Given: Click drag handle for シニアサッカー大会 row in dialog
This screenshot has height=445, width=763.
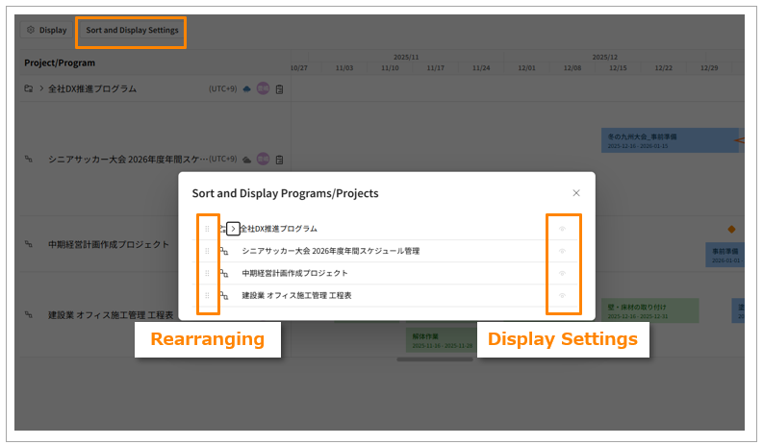Looking at the screenshot, I should click(207, 251).
